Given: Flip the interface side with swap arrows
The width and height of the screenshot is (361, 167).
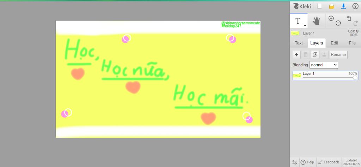Looking at the screenshot, I should tap(294, 162).
